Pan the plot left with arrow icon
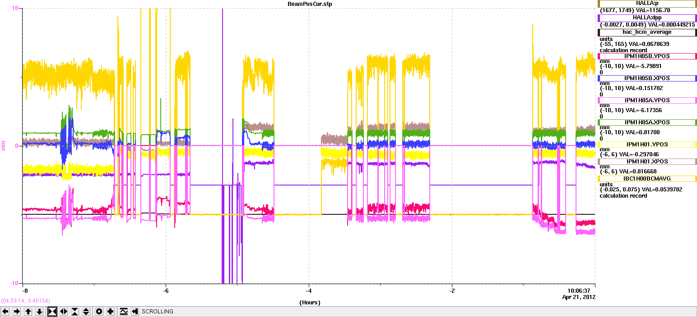This screenshot has width=697, height=317. point(5,312)
